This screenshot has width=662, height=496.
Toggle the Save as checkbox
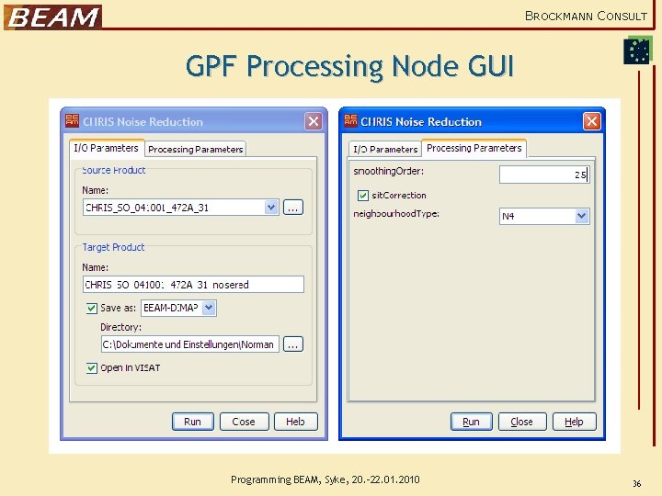point(91,309)
